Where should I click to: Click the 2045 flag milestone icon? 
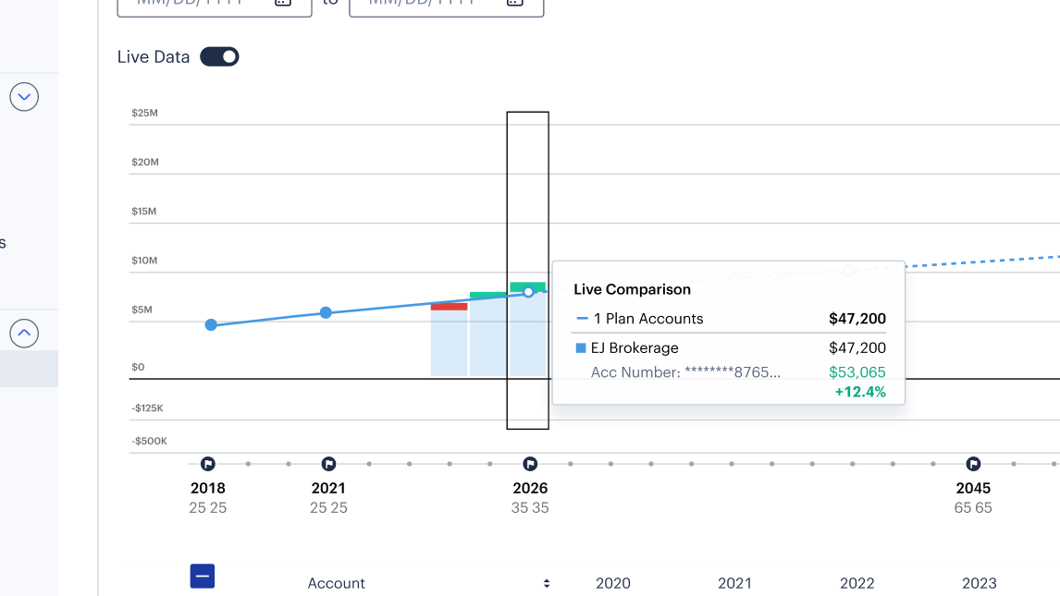click(973, 464)
